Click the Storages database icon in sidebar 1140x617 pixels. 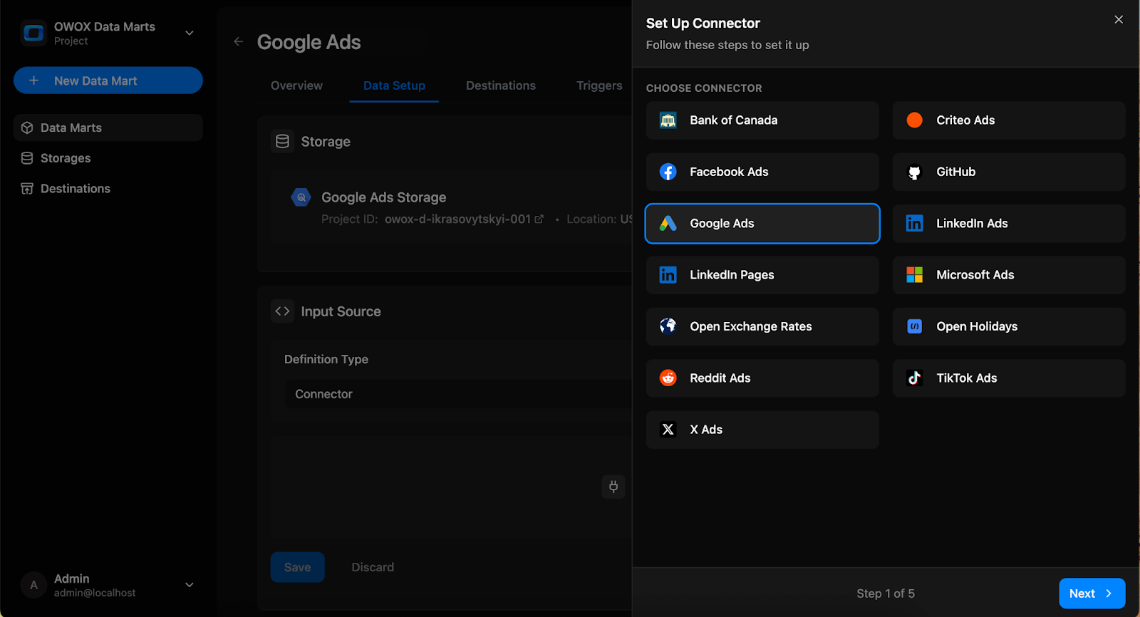point(27,158)
